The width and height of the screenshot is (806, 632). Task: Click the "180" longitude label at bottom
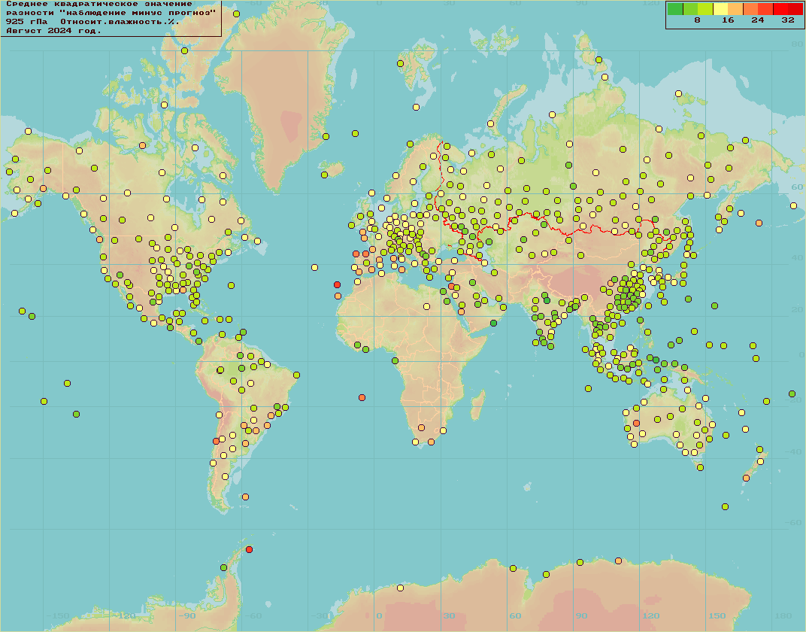[x=783, y=615]
